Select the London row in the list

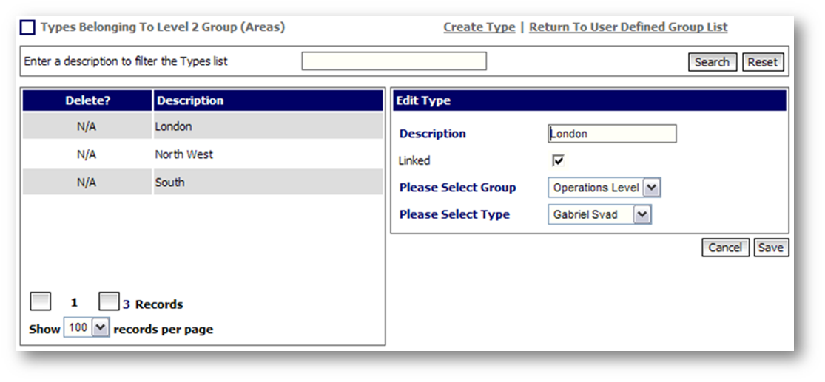(x=173, y=126)
